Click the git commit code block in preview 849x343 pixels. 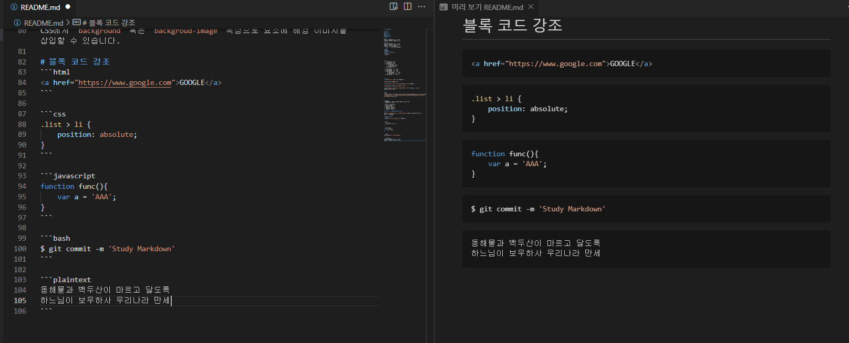pos(646,209)
